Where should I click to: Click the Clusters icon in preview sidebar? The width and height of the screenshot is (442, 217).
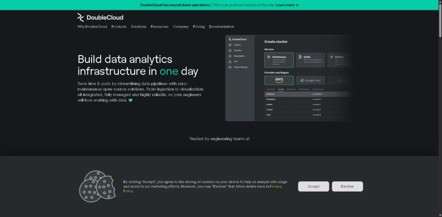[x=230, y=45]
